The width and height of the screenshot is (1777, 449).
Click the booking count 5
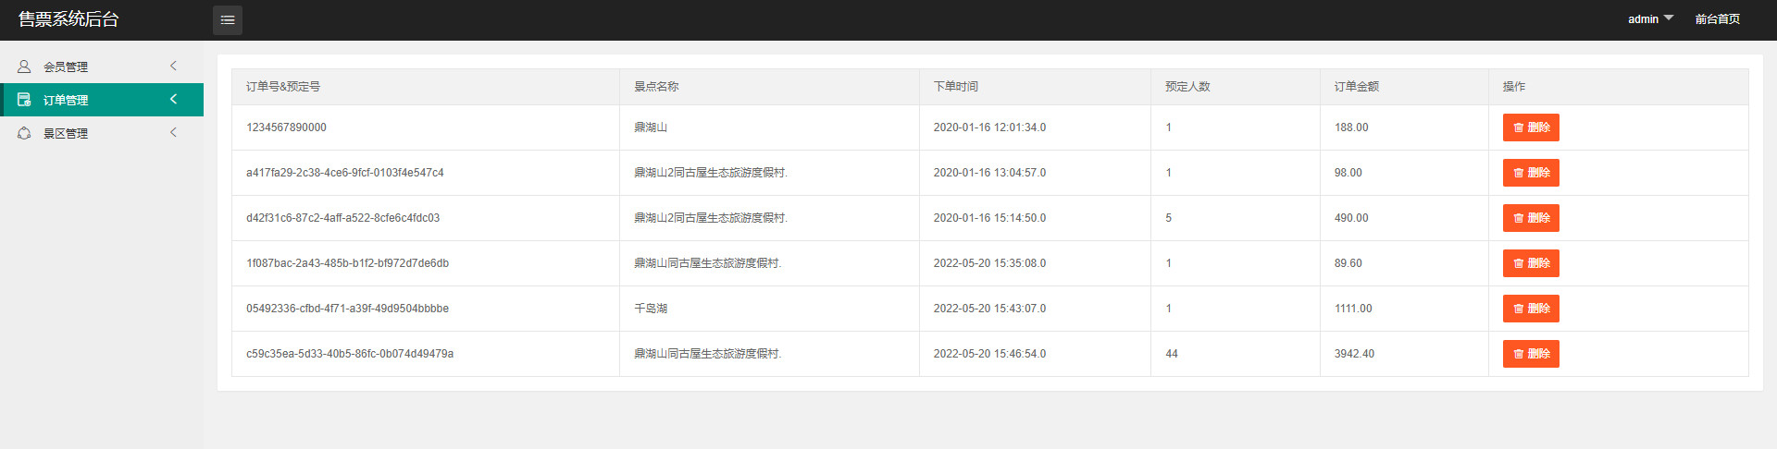point(1168,218)
